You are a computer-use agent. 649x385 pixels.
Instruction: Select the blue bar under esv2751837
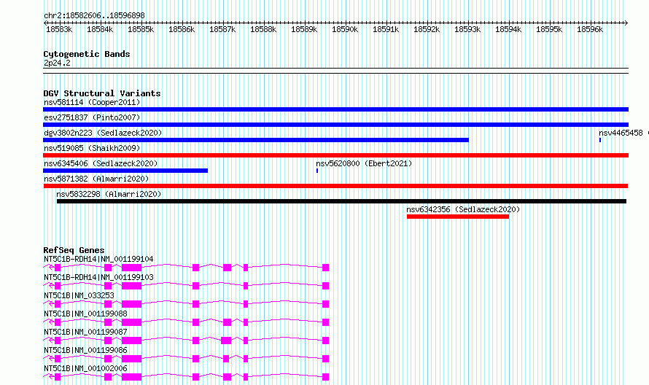coord(335,125)
